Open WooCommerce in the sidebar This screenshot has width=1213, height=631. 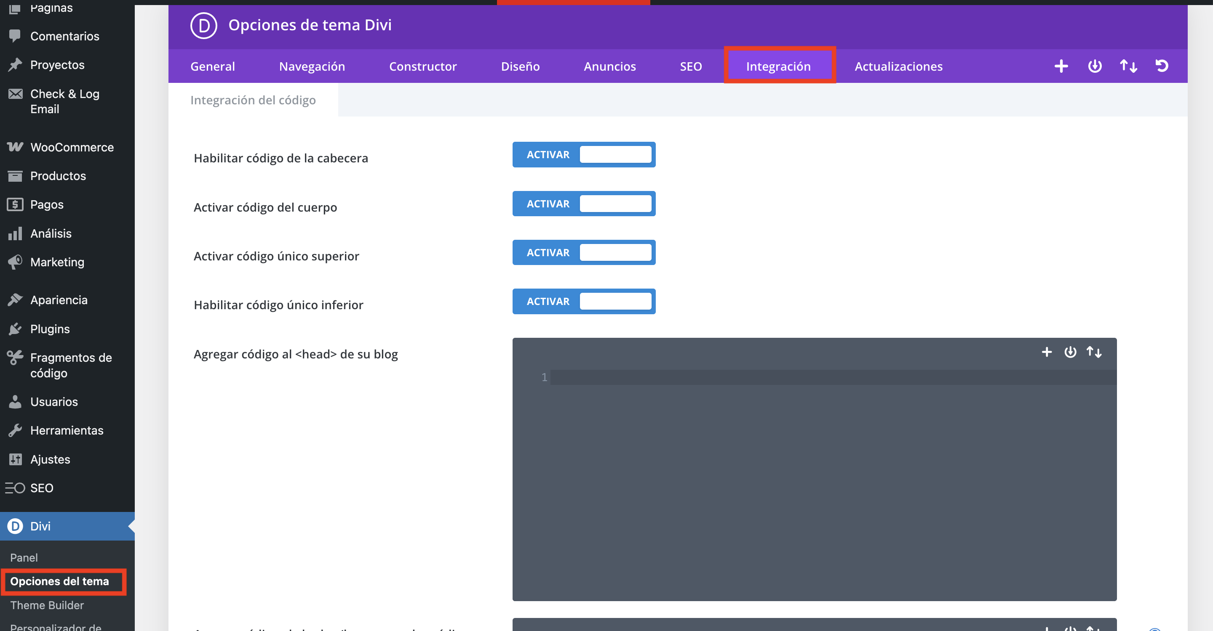pos(72,147)
